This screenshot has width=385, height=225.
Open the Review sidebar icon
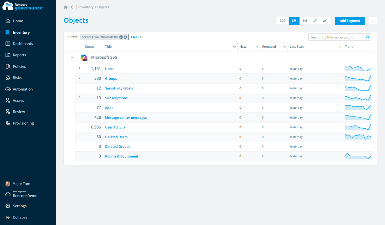8,111
